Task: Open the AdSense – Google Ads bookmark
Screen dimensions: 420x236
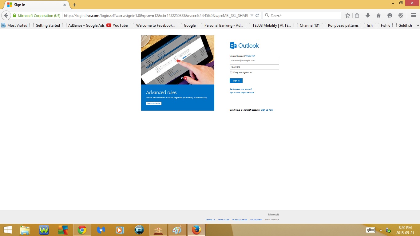Action: (x=83, y=26)
